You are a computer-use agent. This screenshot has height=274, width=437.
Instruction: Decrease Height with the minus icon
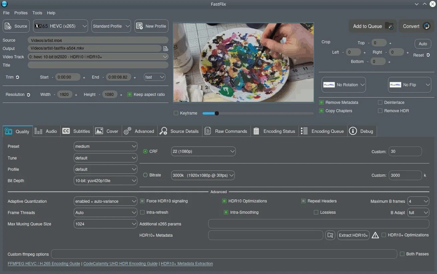pos(99,95)
